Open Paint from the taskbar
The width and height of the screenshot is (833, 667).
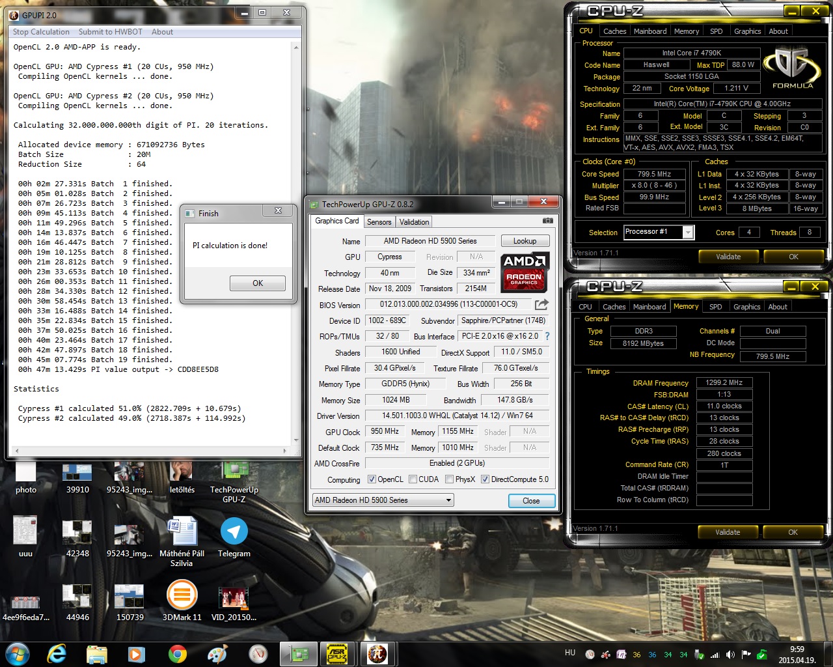point(217,654)
